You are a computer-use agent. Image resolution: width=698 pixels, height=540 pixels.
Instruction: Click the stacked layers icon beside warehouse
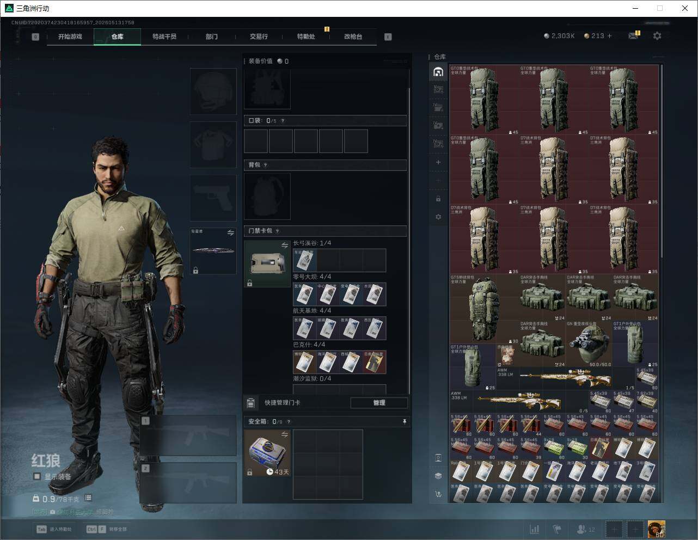point(438,476)
